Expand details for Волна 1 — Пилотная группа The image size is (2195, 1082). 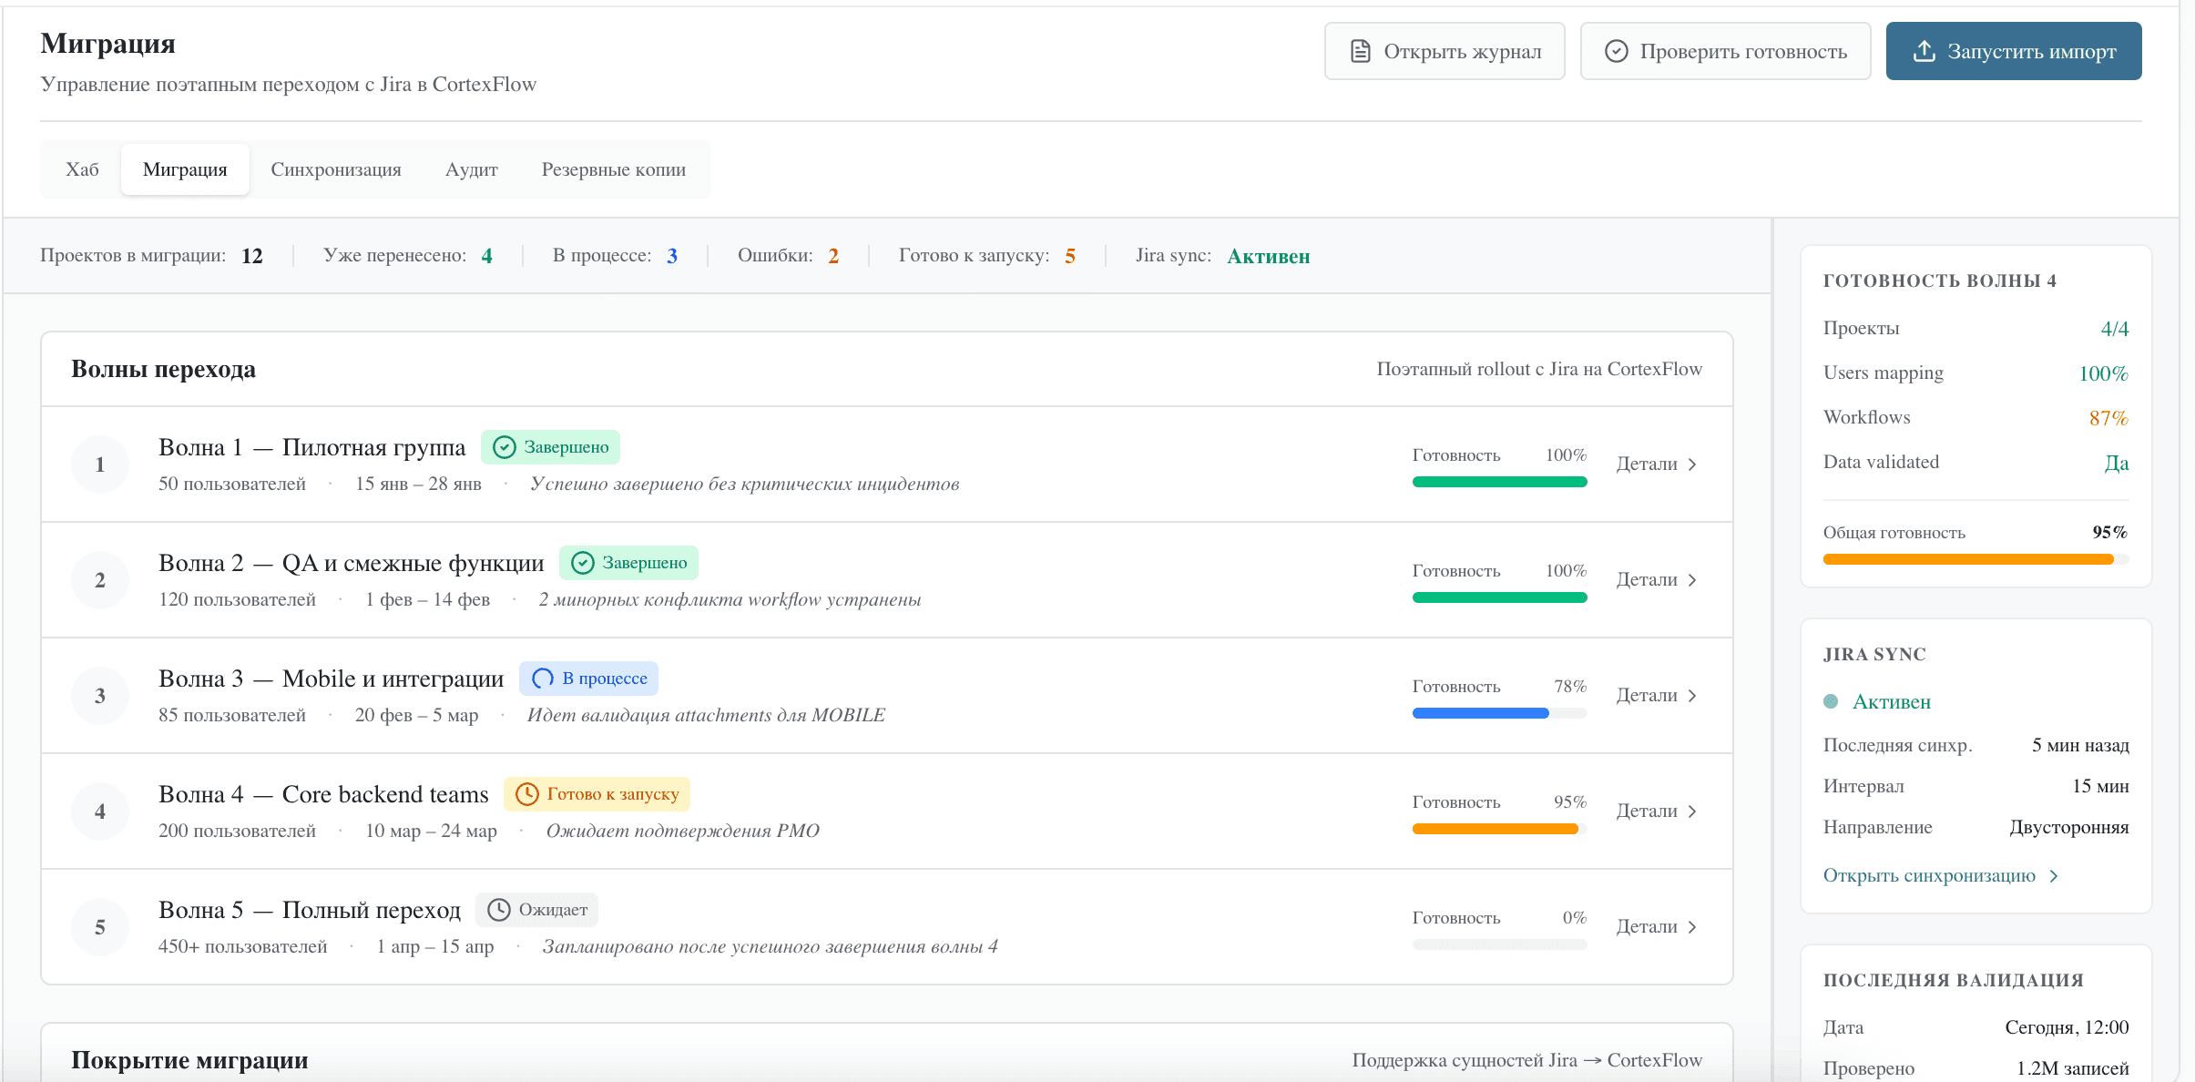click(x=1658, y=464)
